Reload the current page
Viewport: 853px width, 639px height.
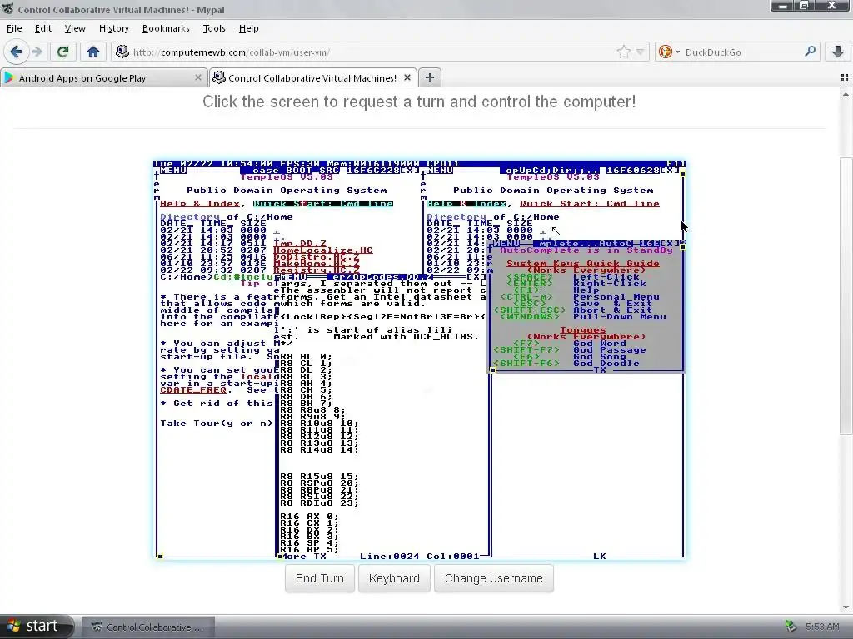[x=62, y=52]
